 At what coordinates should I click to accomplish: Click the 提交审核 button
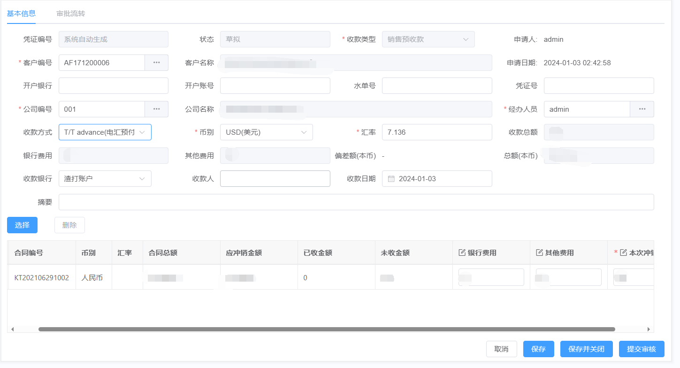point(642,349)
